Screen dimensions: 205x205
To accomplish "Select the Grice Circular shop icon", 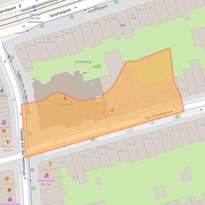I will pos(10,199).
